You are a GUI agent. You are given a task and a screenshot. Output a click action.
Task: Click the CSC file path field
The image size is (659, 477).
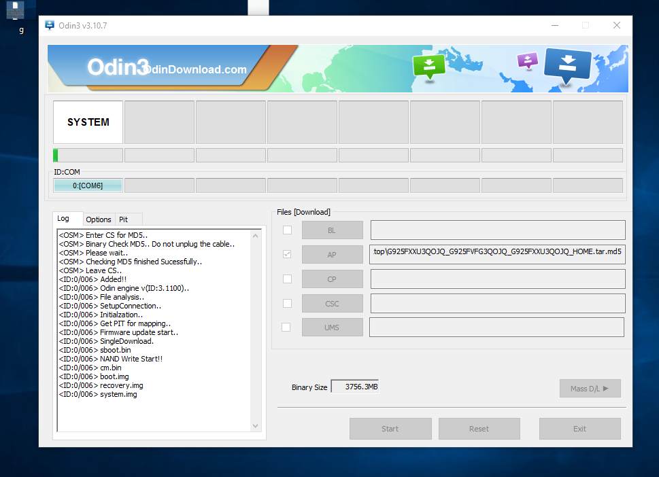[x=498, y=303]
